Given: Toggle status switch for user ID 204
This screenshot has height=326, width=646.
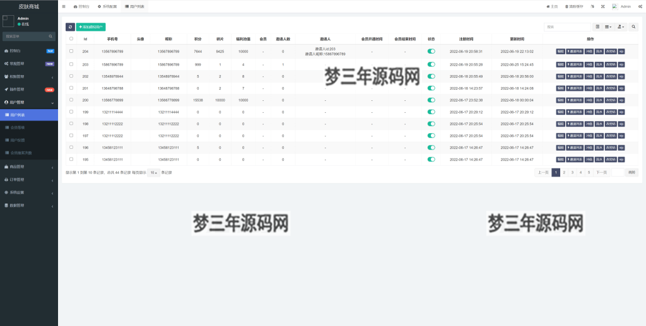Looking at the screenshot, I should (x=431, y=51).
